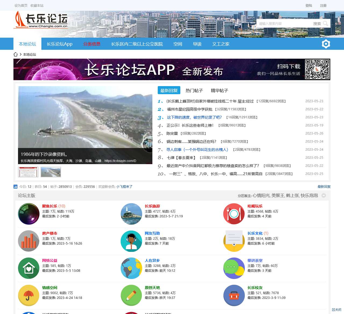Click the home breadcrumb icon
The height and width of the screenshot is (314, 344).
point(16,54)
